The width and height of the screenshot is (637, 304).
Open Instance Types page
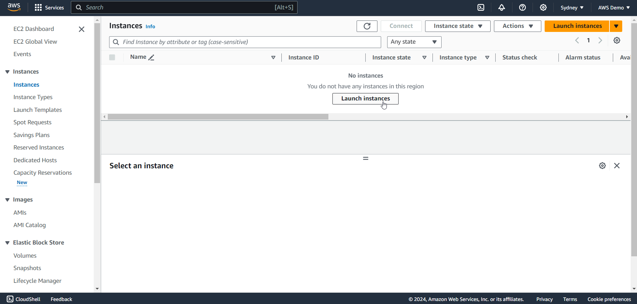33,97
